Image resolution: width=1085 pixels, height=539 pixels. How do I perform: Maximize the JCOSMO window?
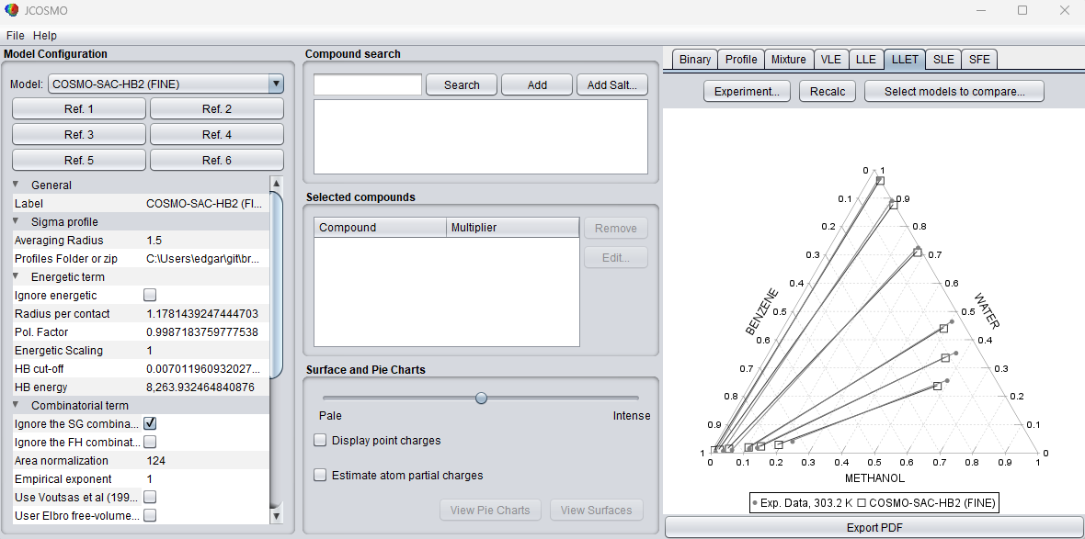pyautogui.click(x=1022, y=10)
